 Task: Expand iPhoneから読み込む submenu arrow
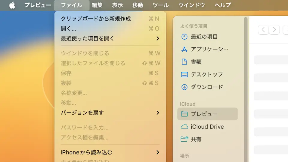tap(158, 152)
